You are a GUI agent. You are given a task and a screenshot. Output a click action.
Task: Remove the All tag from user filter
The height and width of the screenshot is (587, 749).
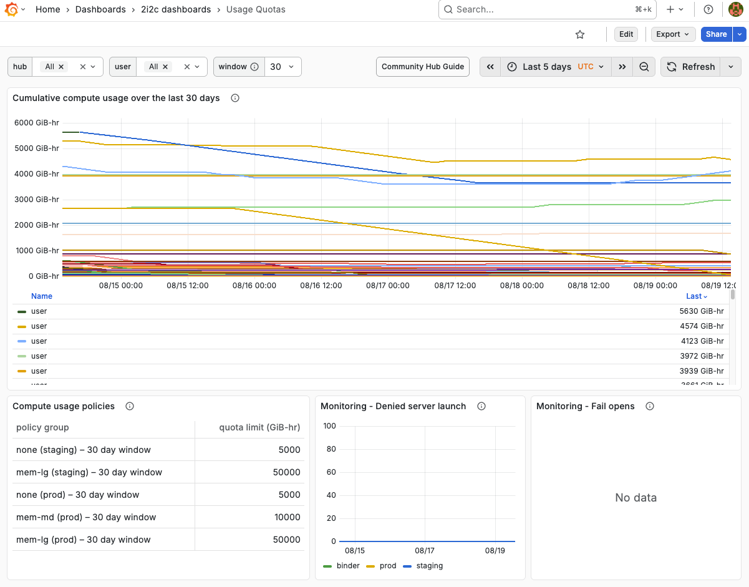click(x=165, y=67)
